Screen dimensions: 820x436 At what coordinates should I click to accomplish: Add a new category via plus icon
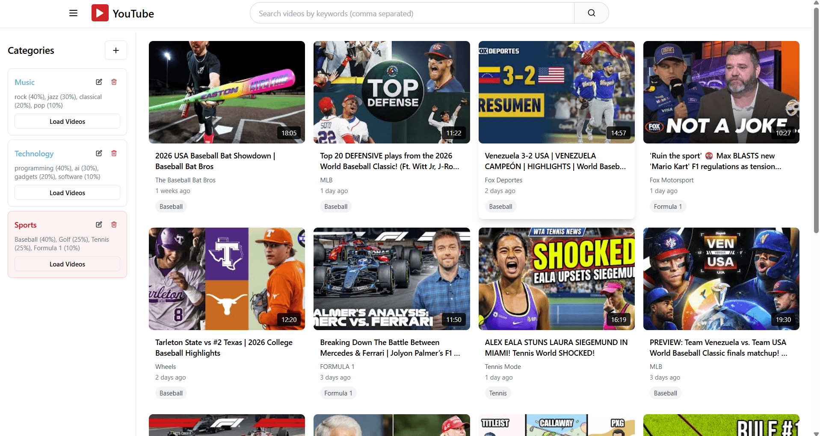pyautogui.click(x=115, y=50)
